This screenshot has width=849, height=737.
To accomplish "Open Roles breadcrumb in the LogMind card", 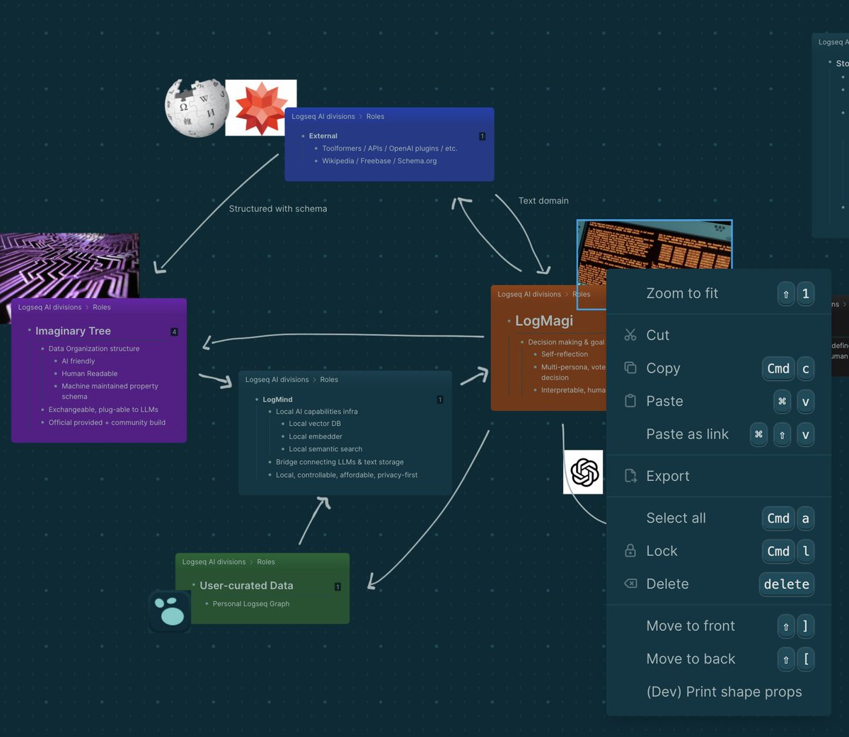I will tap(329, 380).
